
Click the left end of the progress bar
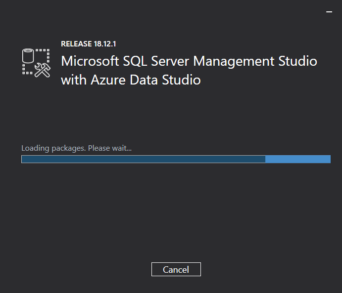click(23, 159)
